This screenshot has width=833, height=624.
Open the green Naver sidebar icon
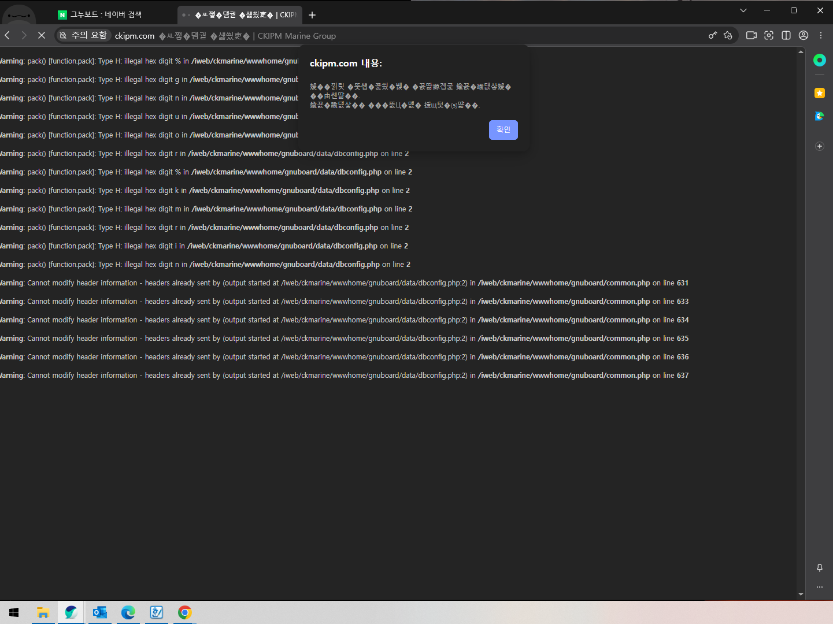point(819,60)
